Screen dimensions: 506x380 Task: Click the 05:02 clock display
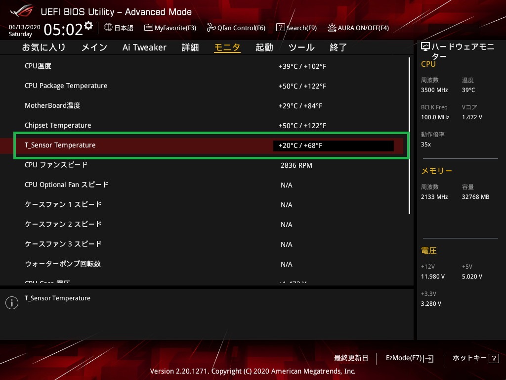[x=63, y=29]
